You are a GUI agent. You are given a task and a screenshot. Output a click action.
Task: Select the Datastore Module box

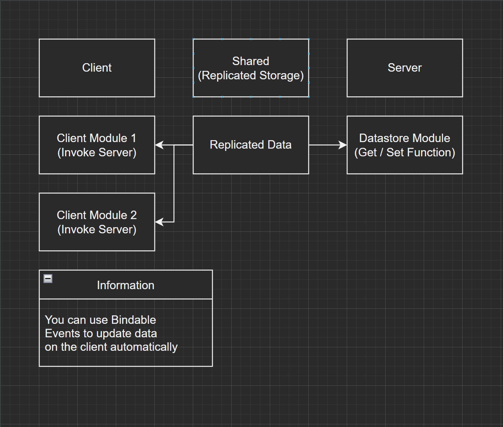pos(404,145)
